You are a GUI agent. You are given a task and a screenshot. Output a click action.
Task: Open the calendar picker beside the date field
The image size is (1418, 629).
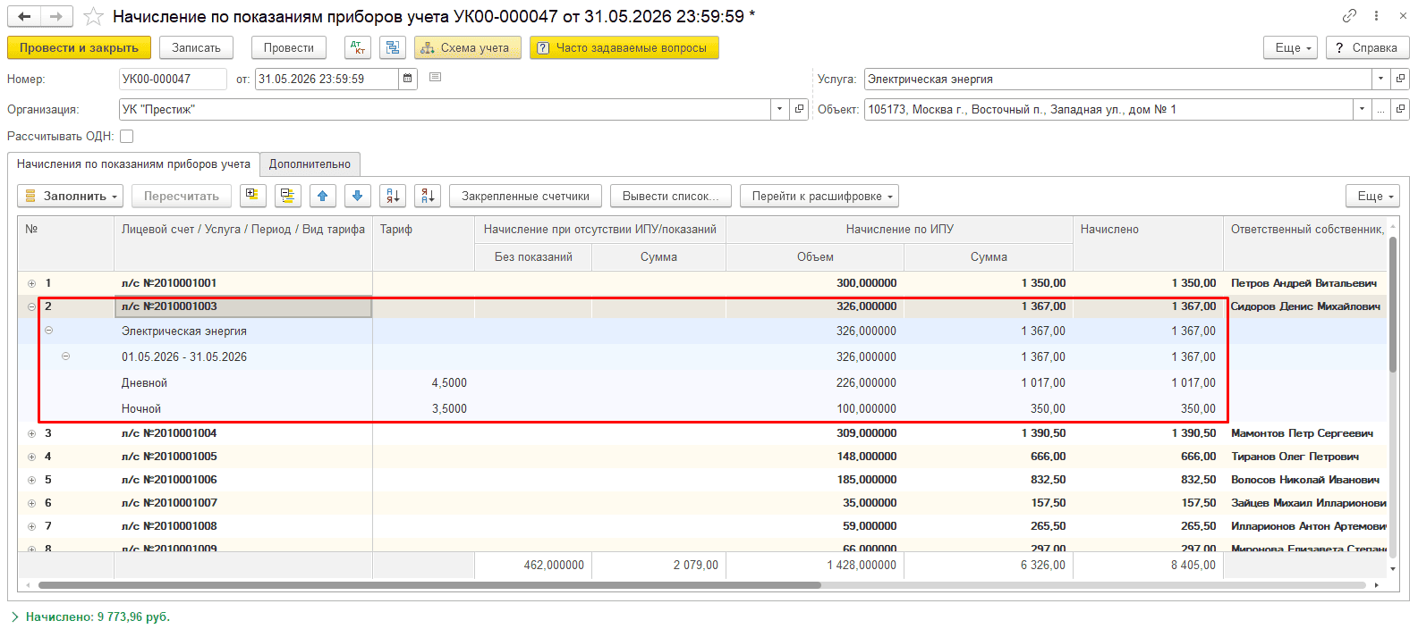click(408, 79)
